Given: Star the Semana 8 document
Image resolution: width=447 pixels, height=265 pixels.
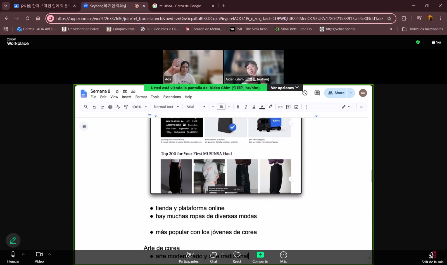Looking at the screenshot, I should pos(117,91).
